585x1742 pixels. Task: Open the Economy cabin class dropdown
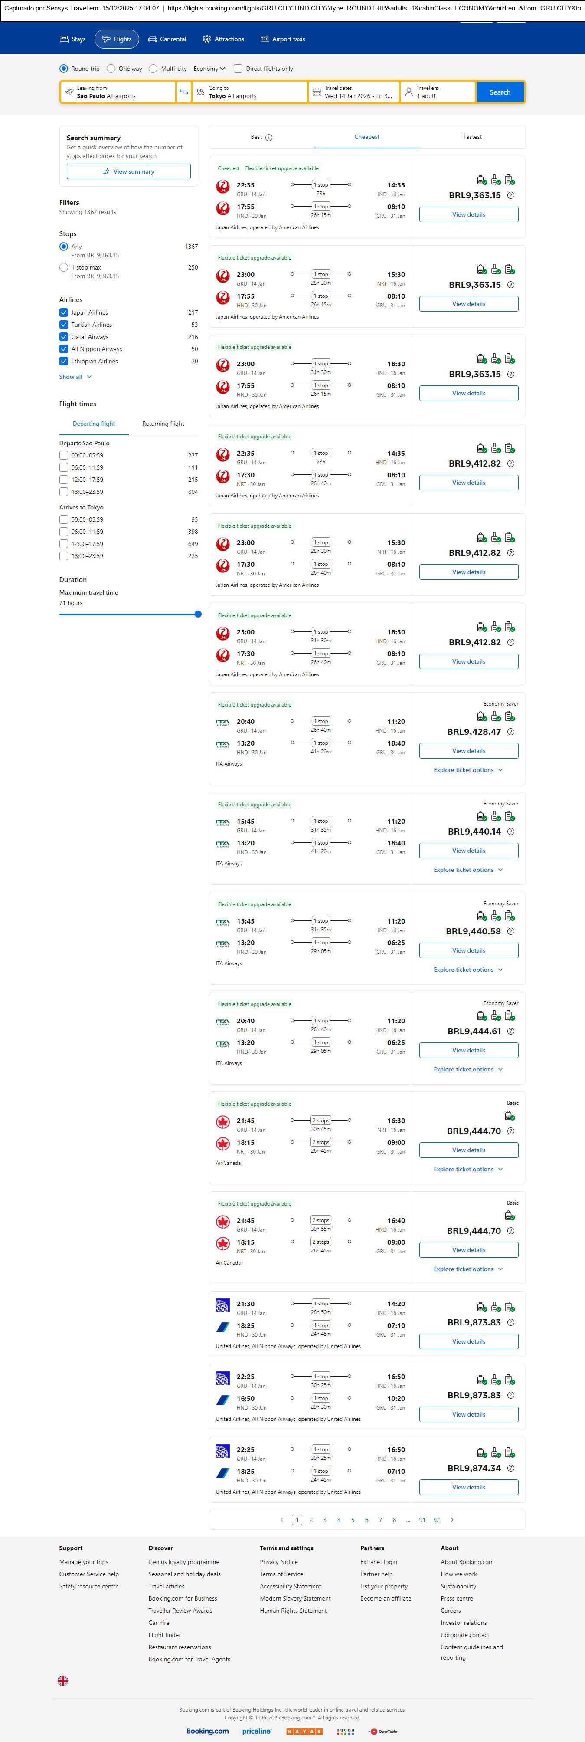click(209, 68)
